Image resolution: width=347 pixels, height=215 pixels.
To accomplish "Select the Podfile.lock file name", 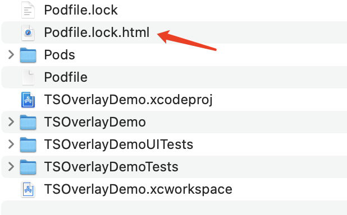I will click(81, 10).
